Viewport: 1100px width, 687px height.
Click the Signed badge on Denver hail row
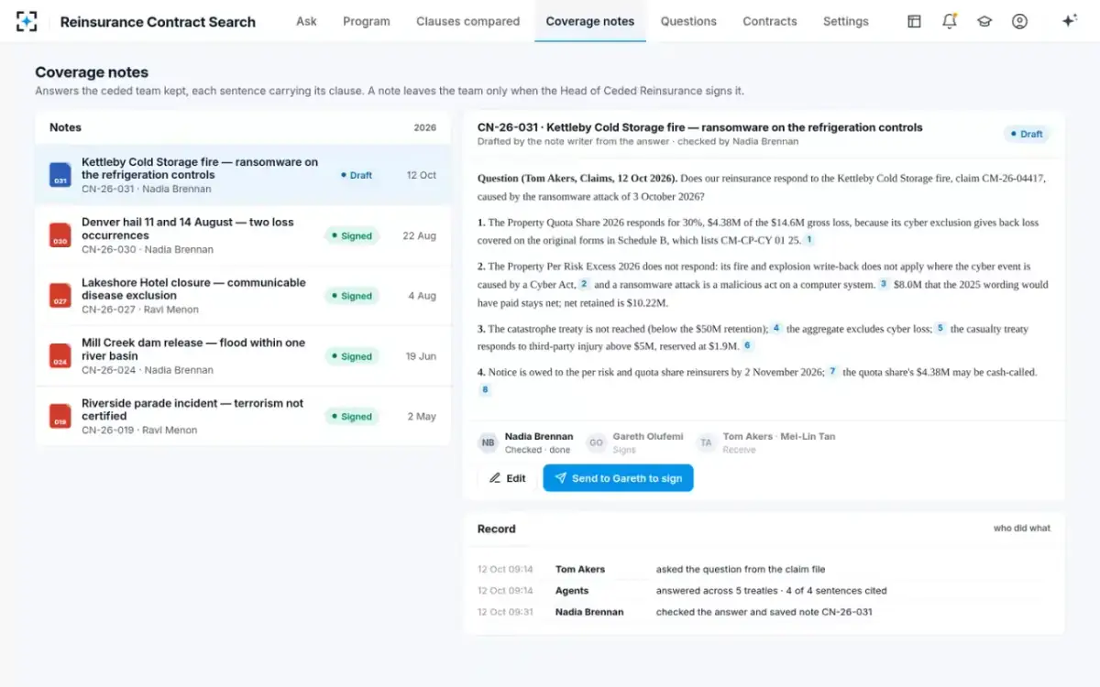tap(352, 235)
